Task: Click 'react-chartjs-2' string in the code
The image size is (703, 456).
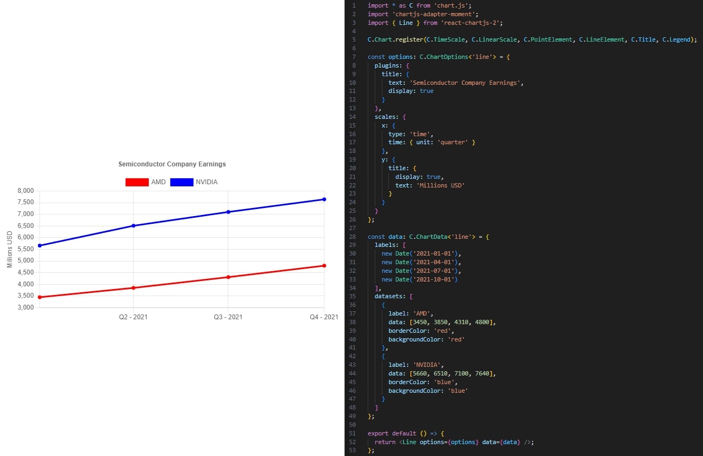Action: [x=470, y=23]
